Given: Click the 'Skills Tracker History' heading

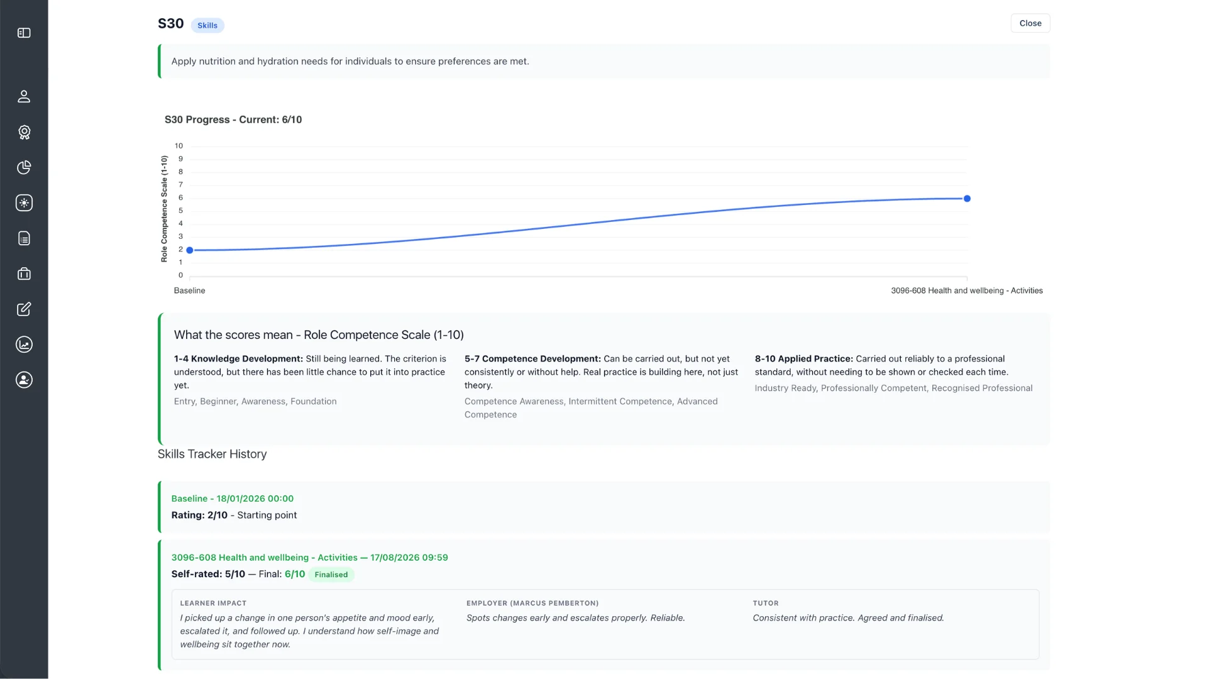Looking at the screenshot, I should coord(212,454).
